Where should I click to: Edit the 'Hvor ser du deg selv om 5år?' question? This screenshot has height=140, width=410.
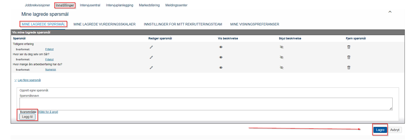(x=151, y=57)
